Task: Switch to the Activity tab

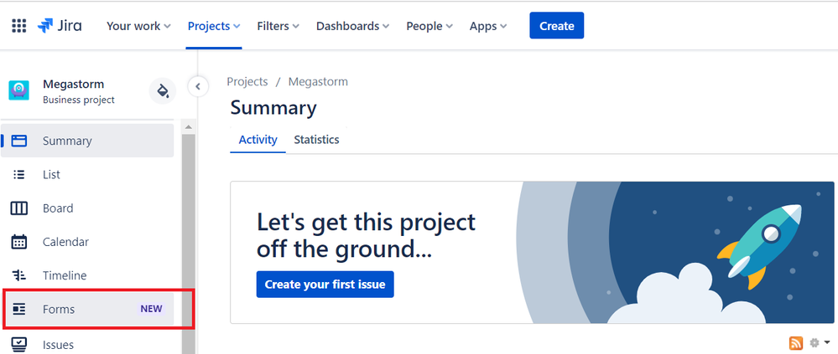Action: tap(258, 141)
